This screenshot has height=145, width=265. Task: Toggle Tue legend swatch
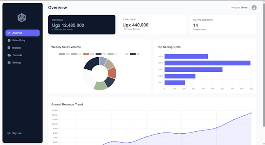tap(74, 54)
